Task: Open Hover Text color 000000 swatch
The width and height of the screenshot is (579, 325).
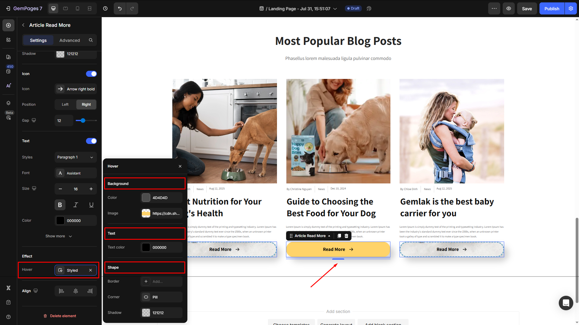Action: point(146,247)
